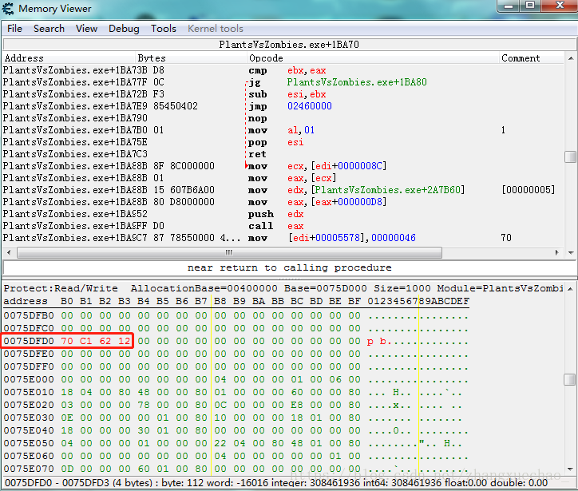This screenshot has height=491, width=578.
Task: Click byte 0E in row 0075E030
Action: click(x=67, y=418)
